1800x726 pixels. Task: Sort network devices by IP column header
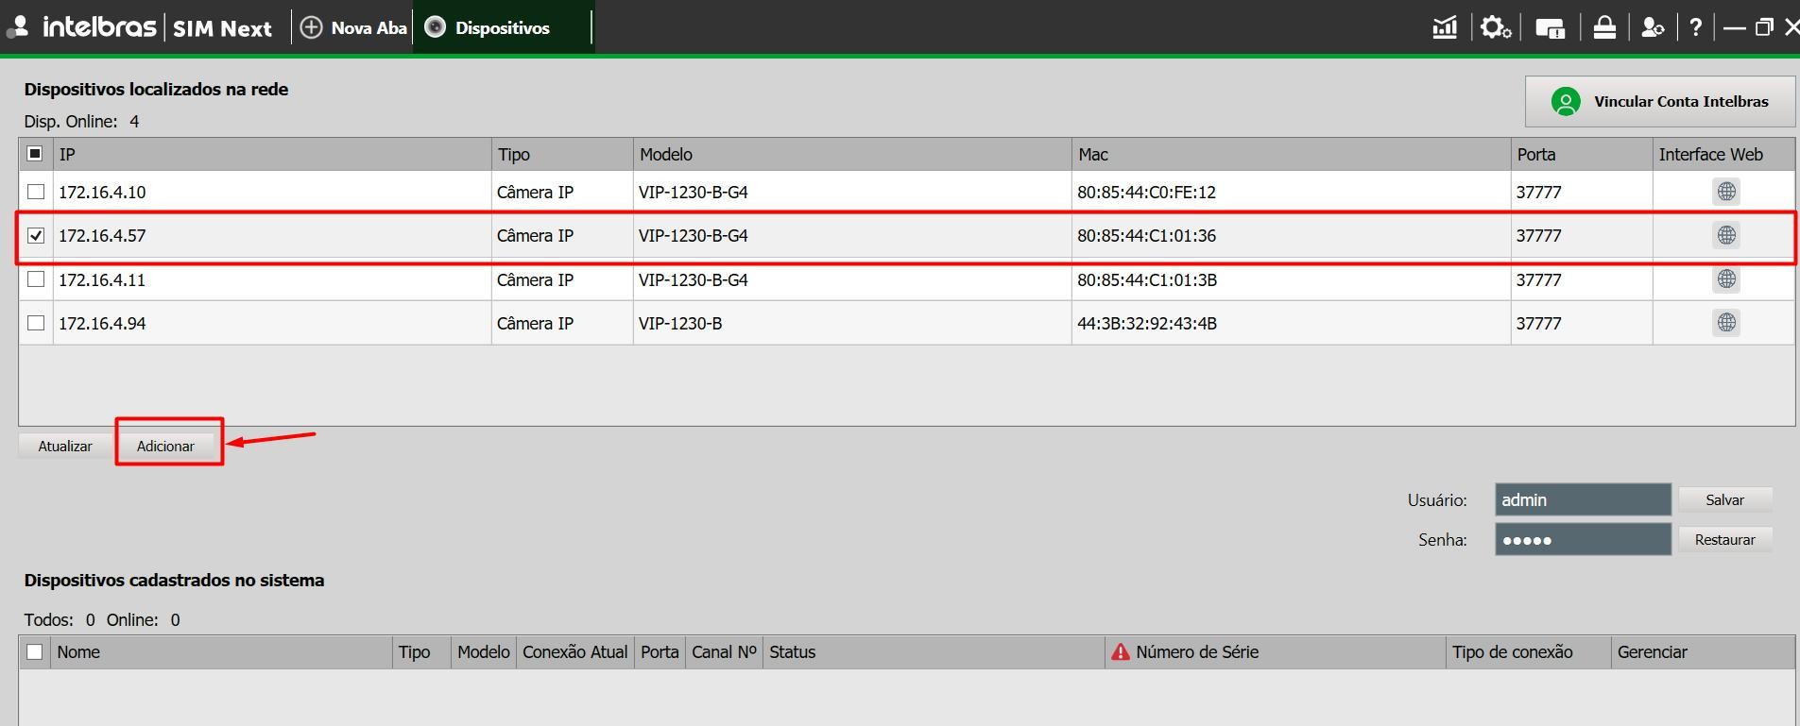pos(272,154)
